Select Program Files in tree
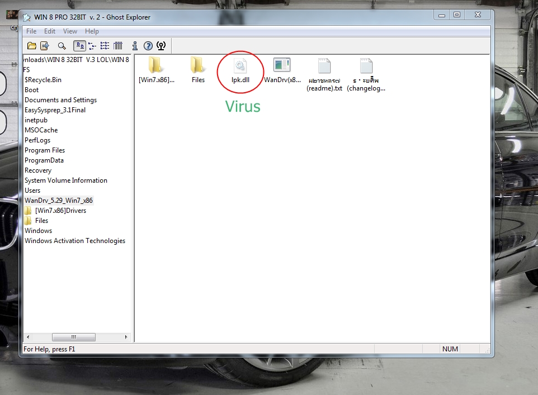Screen dimensions: 538x395 coord(45,150)
